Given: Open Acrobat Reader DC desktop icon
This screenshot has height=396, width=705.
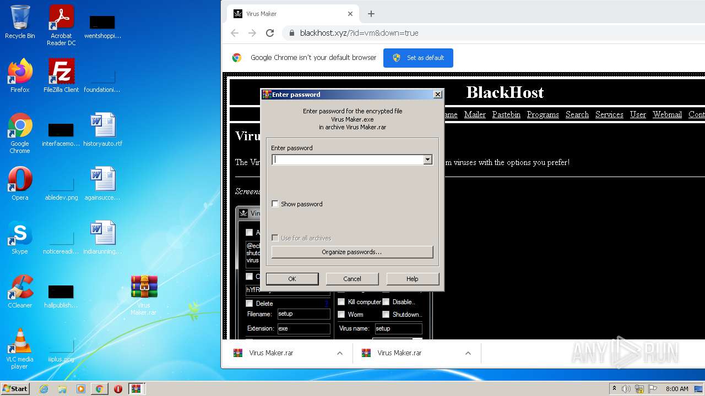Looking at the screenshot, I should click(x=61, y=25).
